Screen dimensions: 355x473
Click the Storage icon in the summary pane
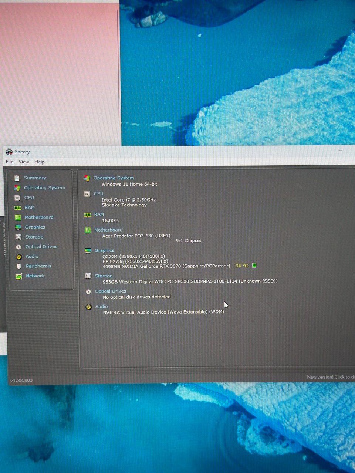[x=88, y=276]
